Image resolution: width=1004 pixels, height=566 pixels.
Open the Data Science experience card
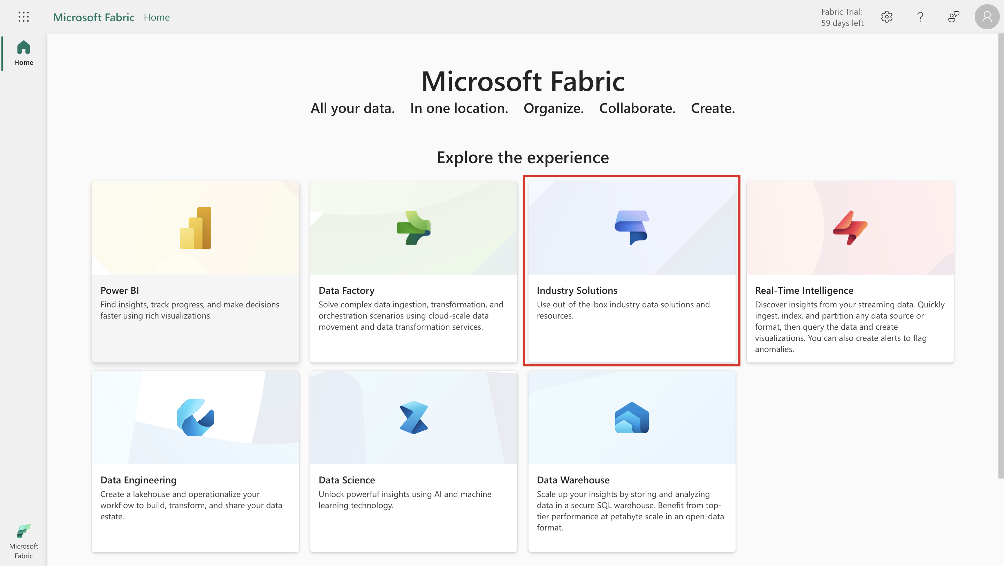413,461
